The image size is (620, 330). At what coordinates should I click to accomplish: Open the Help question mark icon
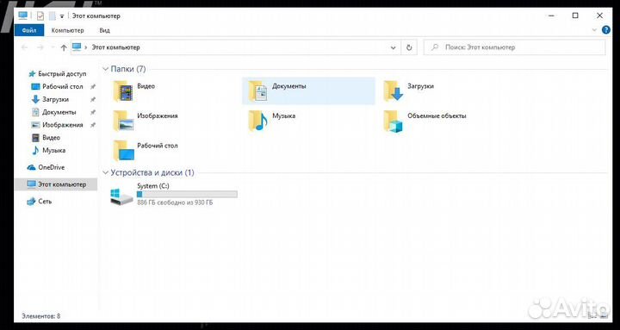click(x=605, y=30)
